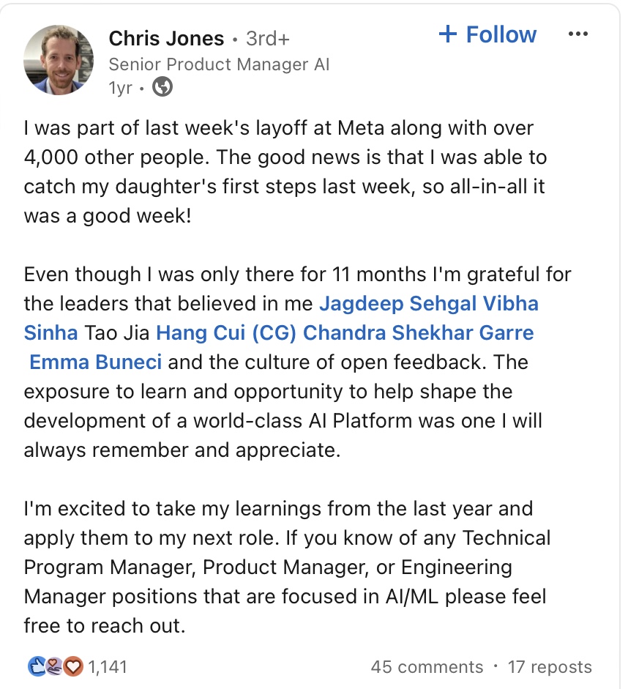This screenshot has width=628, height=689.
Task: Show the 45 comments
Action: 427,667
